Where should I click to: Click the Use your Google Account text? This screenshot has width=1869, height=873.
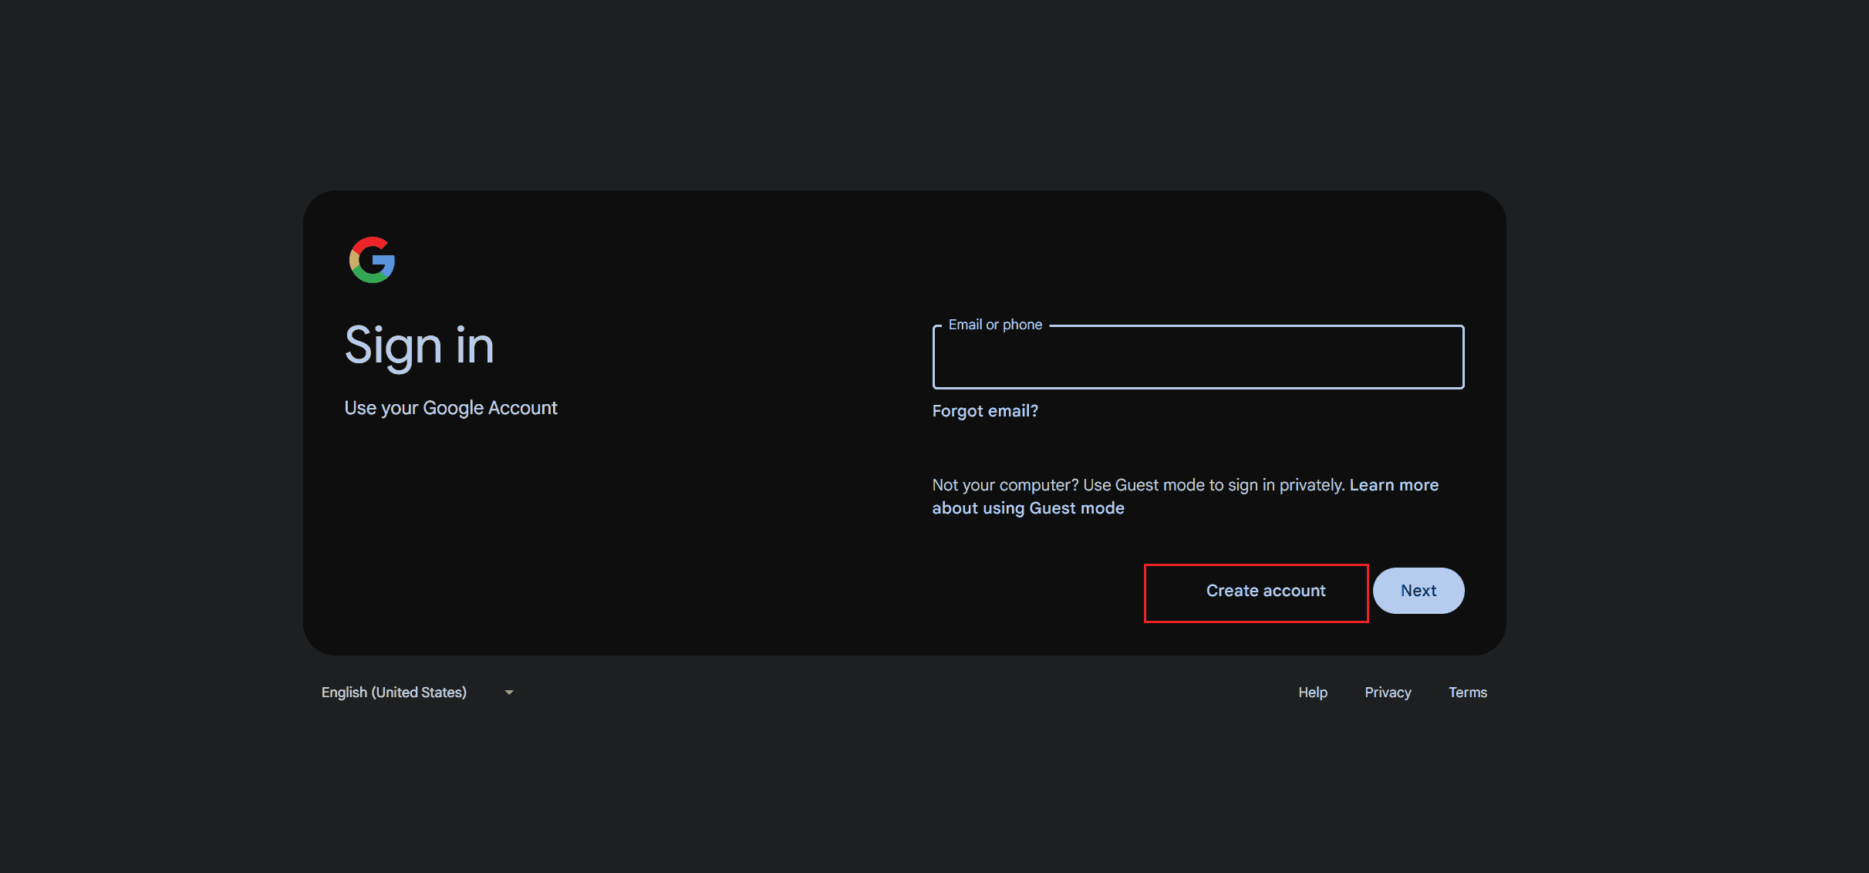(x=450, y=408)
